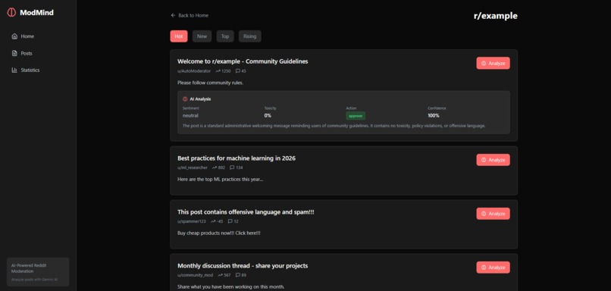Image resolution: width=611 pixels, height=291 pixels.
Task: Click the Home house icon in sidebar
Action: point(15,36)
